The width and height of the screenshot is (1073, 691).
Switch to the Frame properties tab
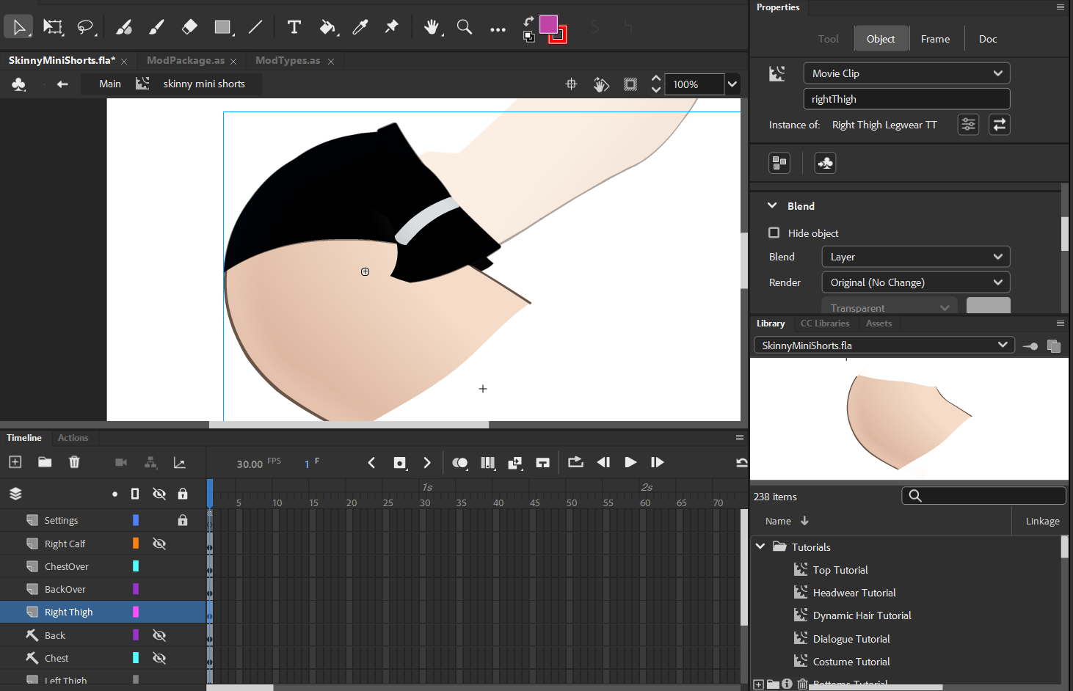pos(935,39)
